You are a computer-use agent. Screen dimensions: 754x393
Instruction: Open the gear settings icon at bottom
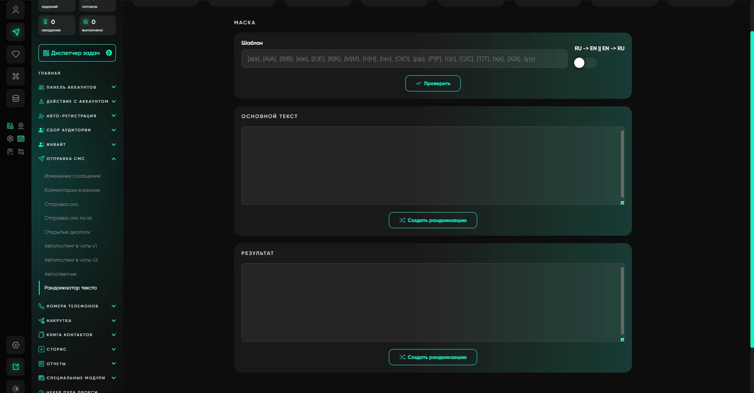click(16, 345)
